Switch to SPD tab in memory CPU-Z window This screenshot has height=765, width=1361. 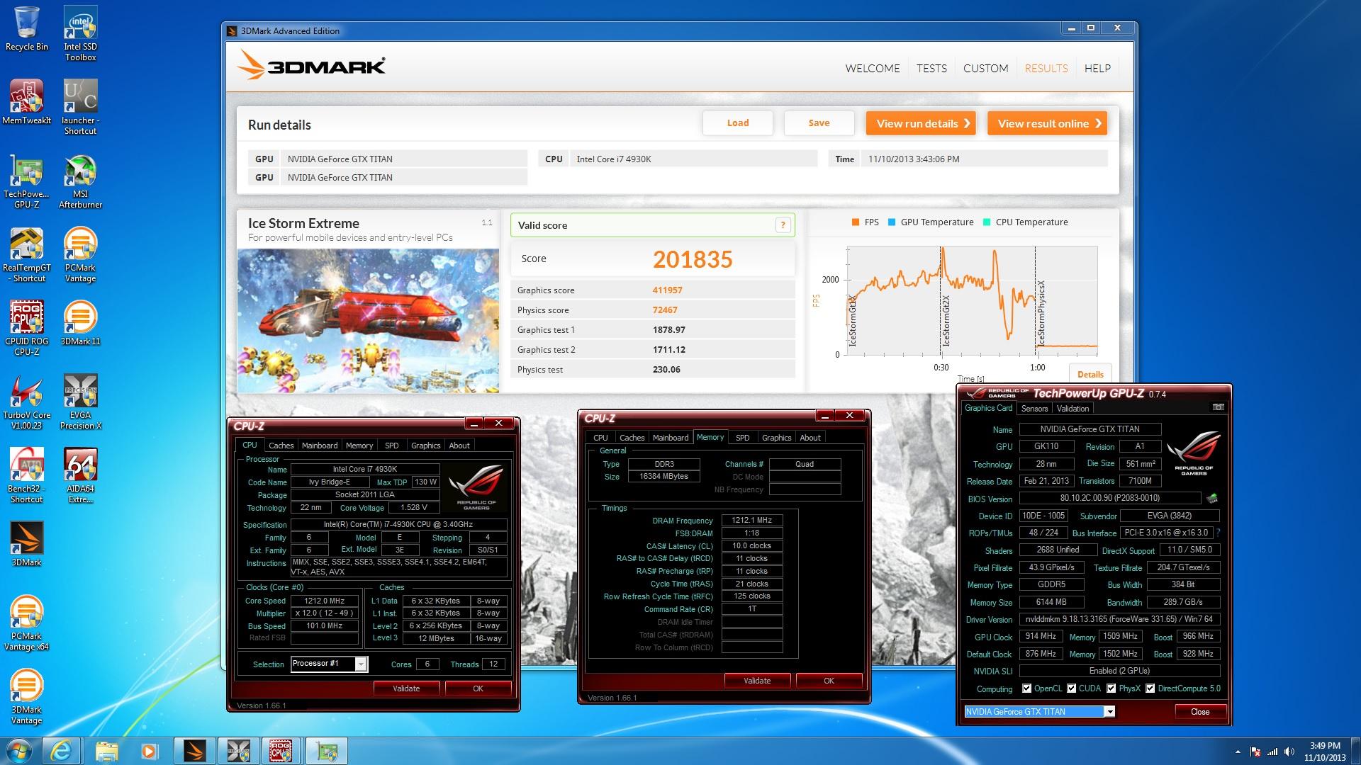tap(742, 438)
